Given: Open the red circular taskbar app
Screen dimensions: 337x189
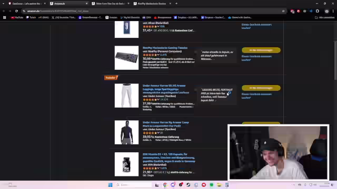Looking at the screenshot, I should [204, 185].
